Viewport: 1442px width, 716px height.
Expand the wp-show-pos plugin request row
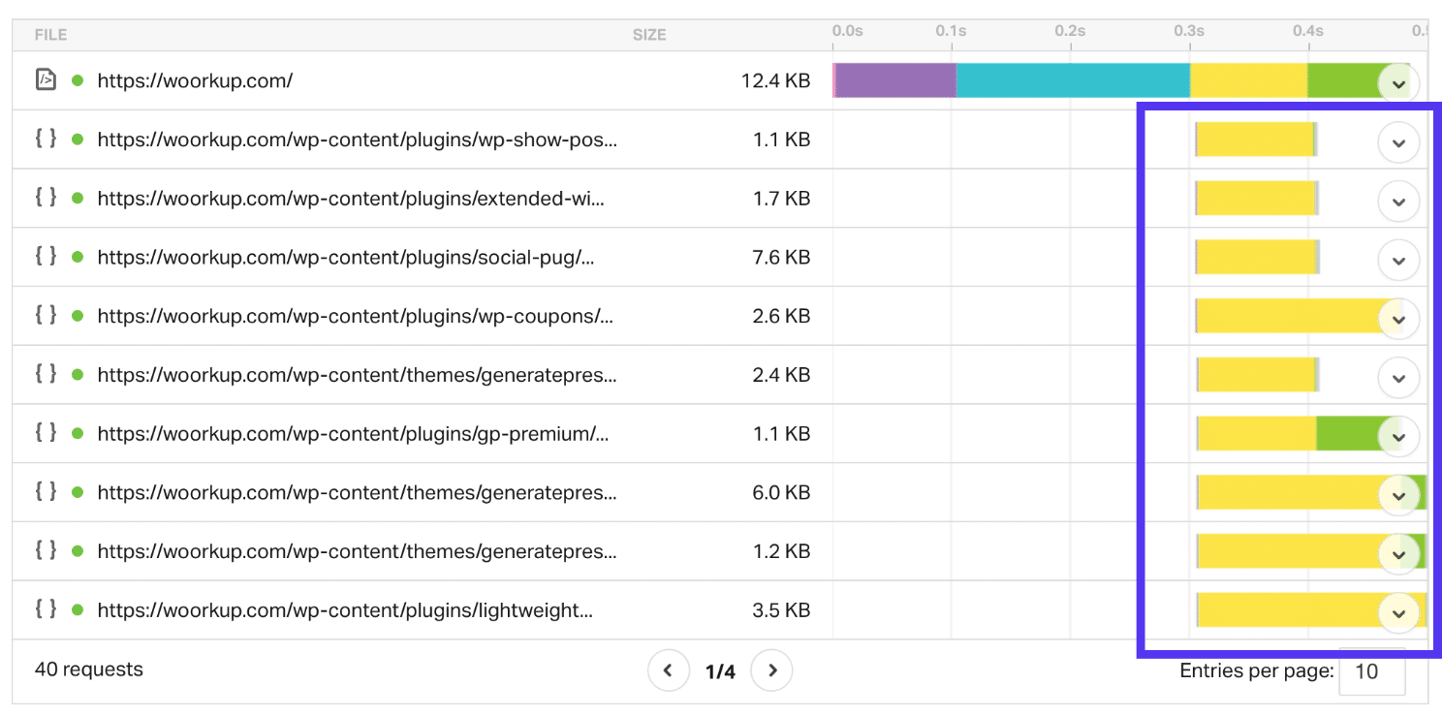(1397, 142)
